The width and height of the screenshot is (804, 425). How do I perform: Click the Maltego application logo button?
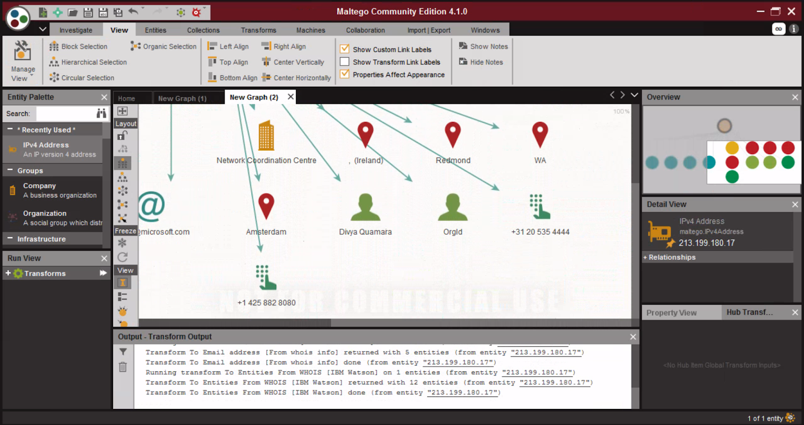point(18,19)
